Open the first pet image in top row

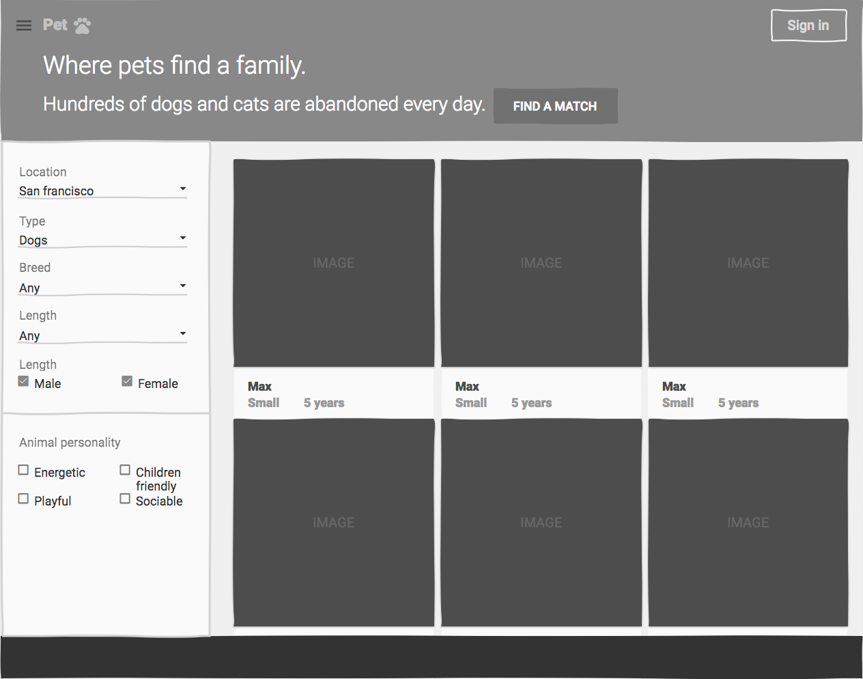[334, 263]
